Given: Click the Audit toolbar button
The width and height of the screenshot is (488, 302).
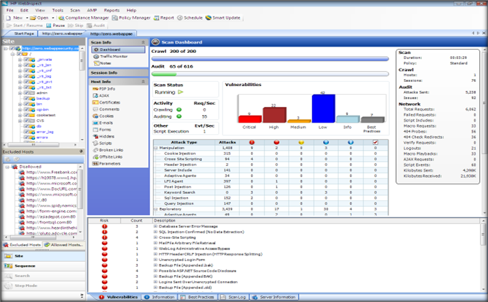Looking at the screenshot, I should click(95, 25).
